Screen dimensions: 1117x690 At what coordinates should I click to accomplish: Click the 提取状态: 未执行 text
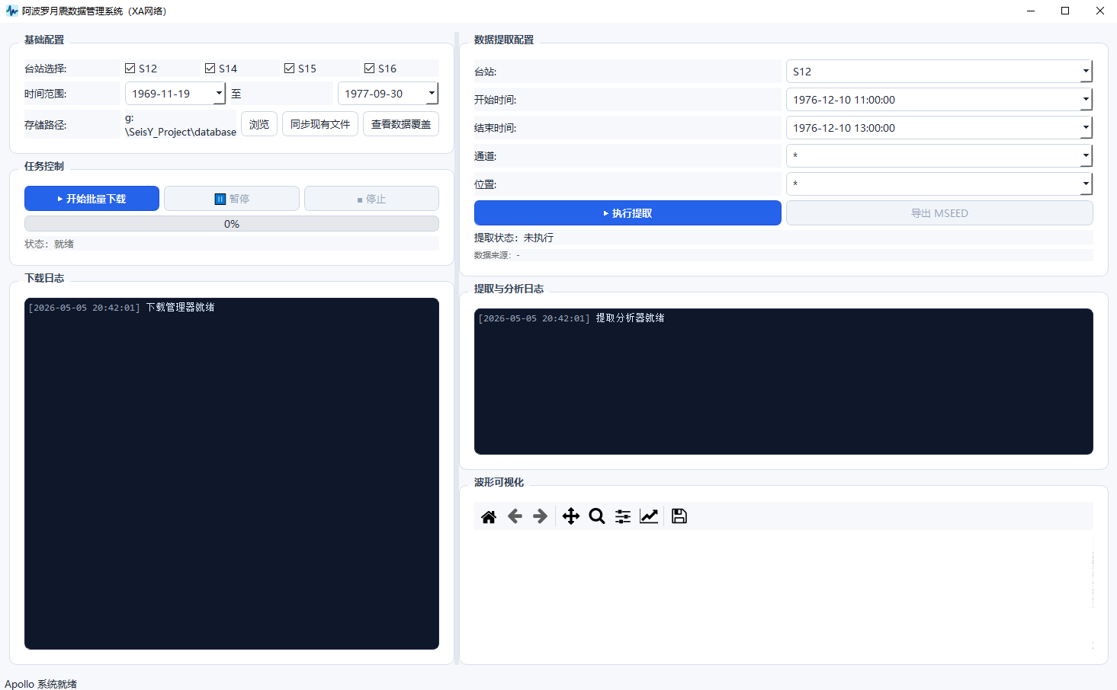514,238
